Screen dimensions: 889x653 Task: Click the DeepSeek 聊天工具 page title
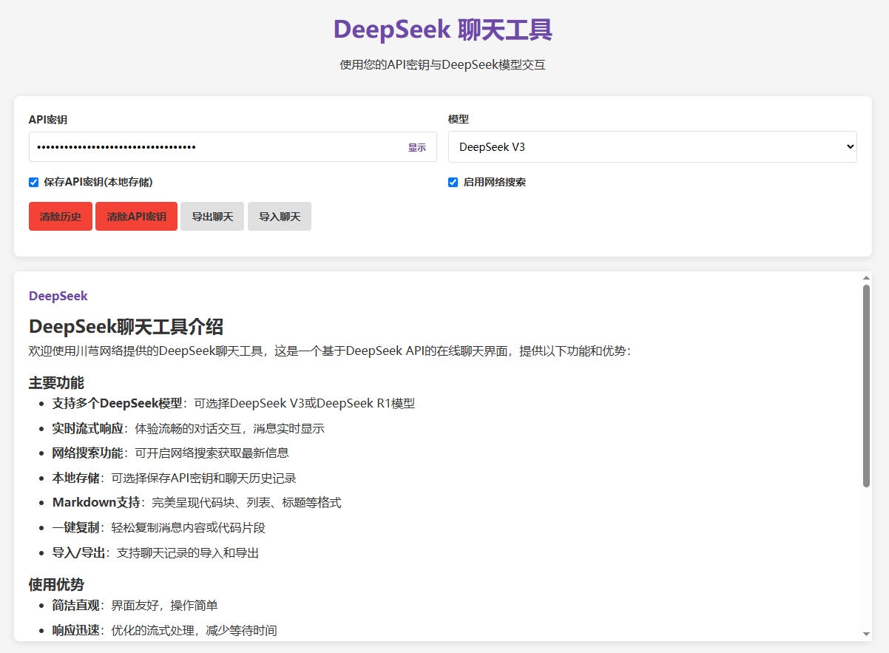tap(443, 30)
